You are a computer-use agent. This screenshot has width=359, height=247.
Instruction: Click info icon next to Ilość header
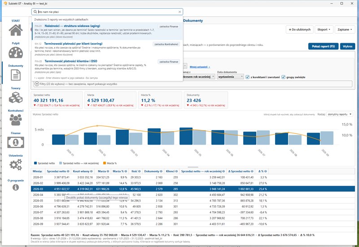coord(139,171)
